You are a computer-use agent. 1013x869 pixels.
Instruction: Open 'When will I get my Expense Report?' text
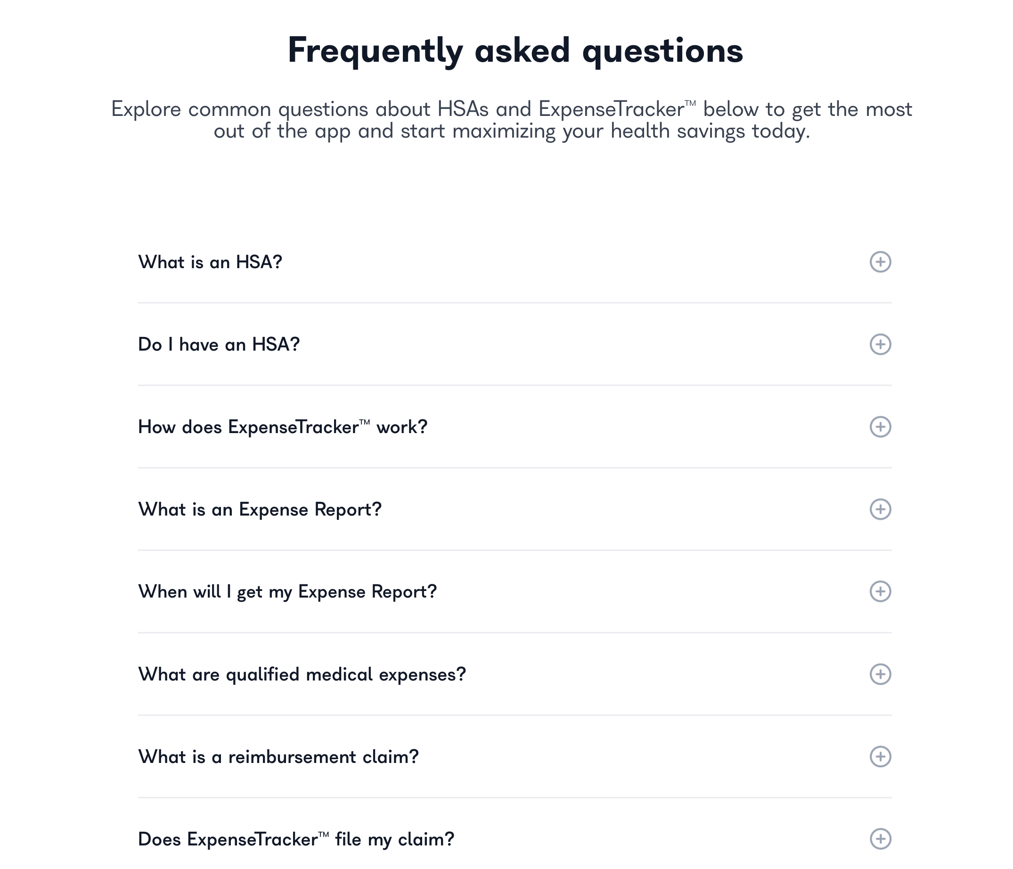(287, 592)
